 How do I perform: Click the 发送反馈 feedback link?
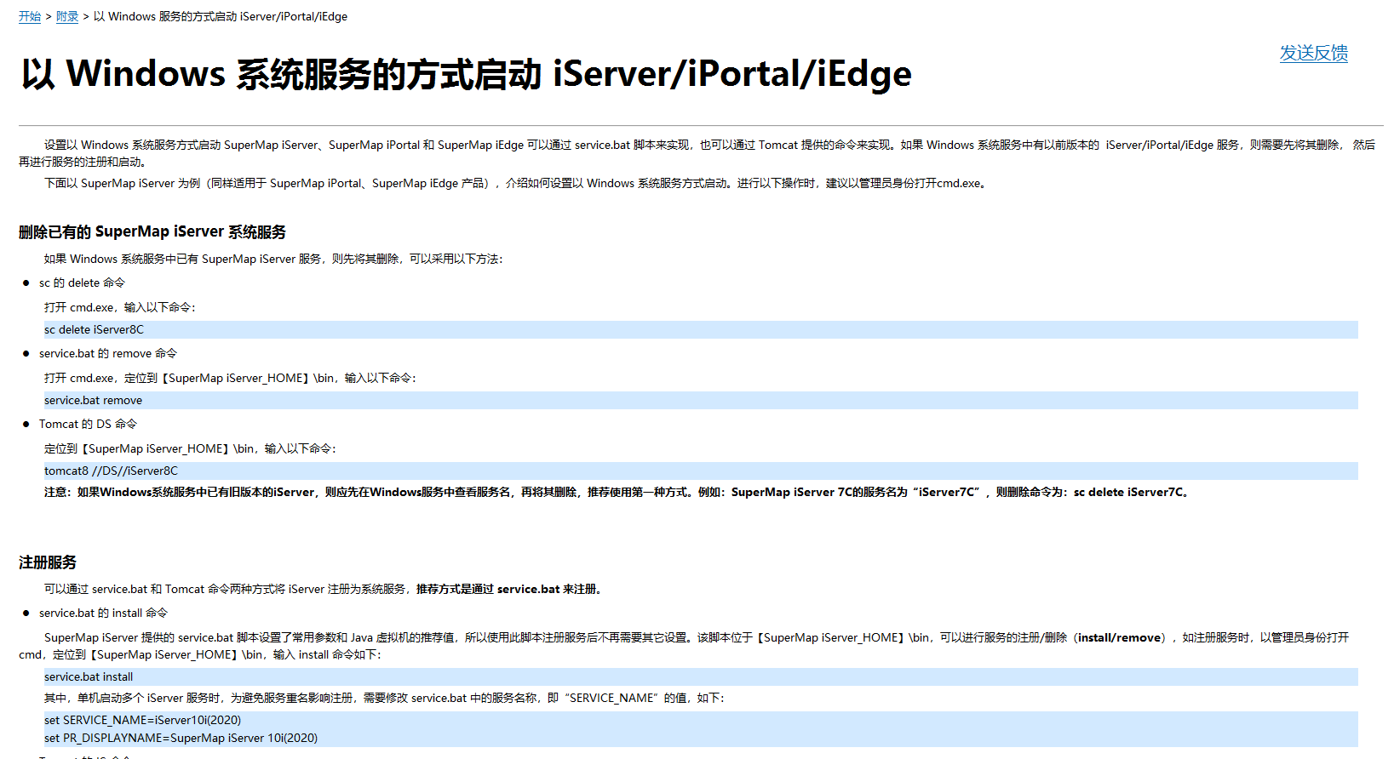(x=1313, y=53)
